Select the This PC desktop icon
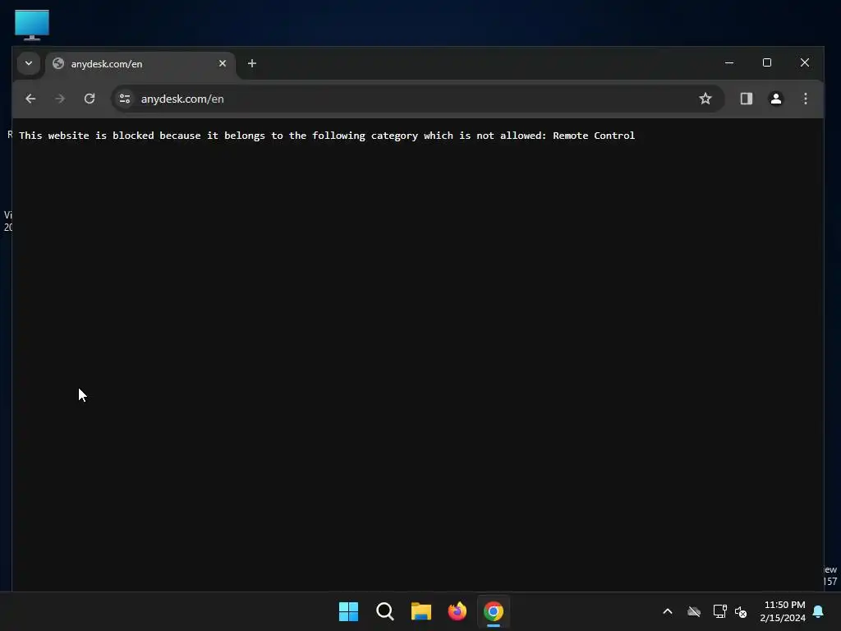Image resolution: width=841 pixels, height=631 pixels. click(x=32, y=25)
